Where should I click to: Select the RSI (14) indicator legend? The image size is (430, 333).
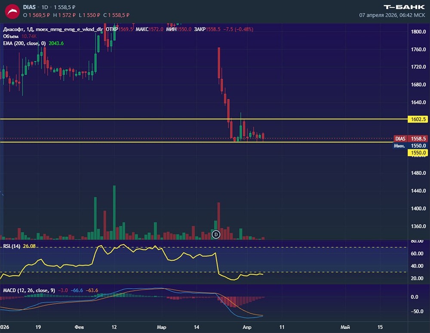click(x=12, y=246)
